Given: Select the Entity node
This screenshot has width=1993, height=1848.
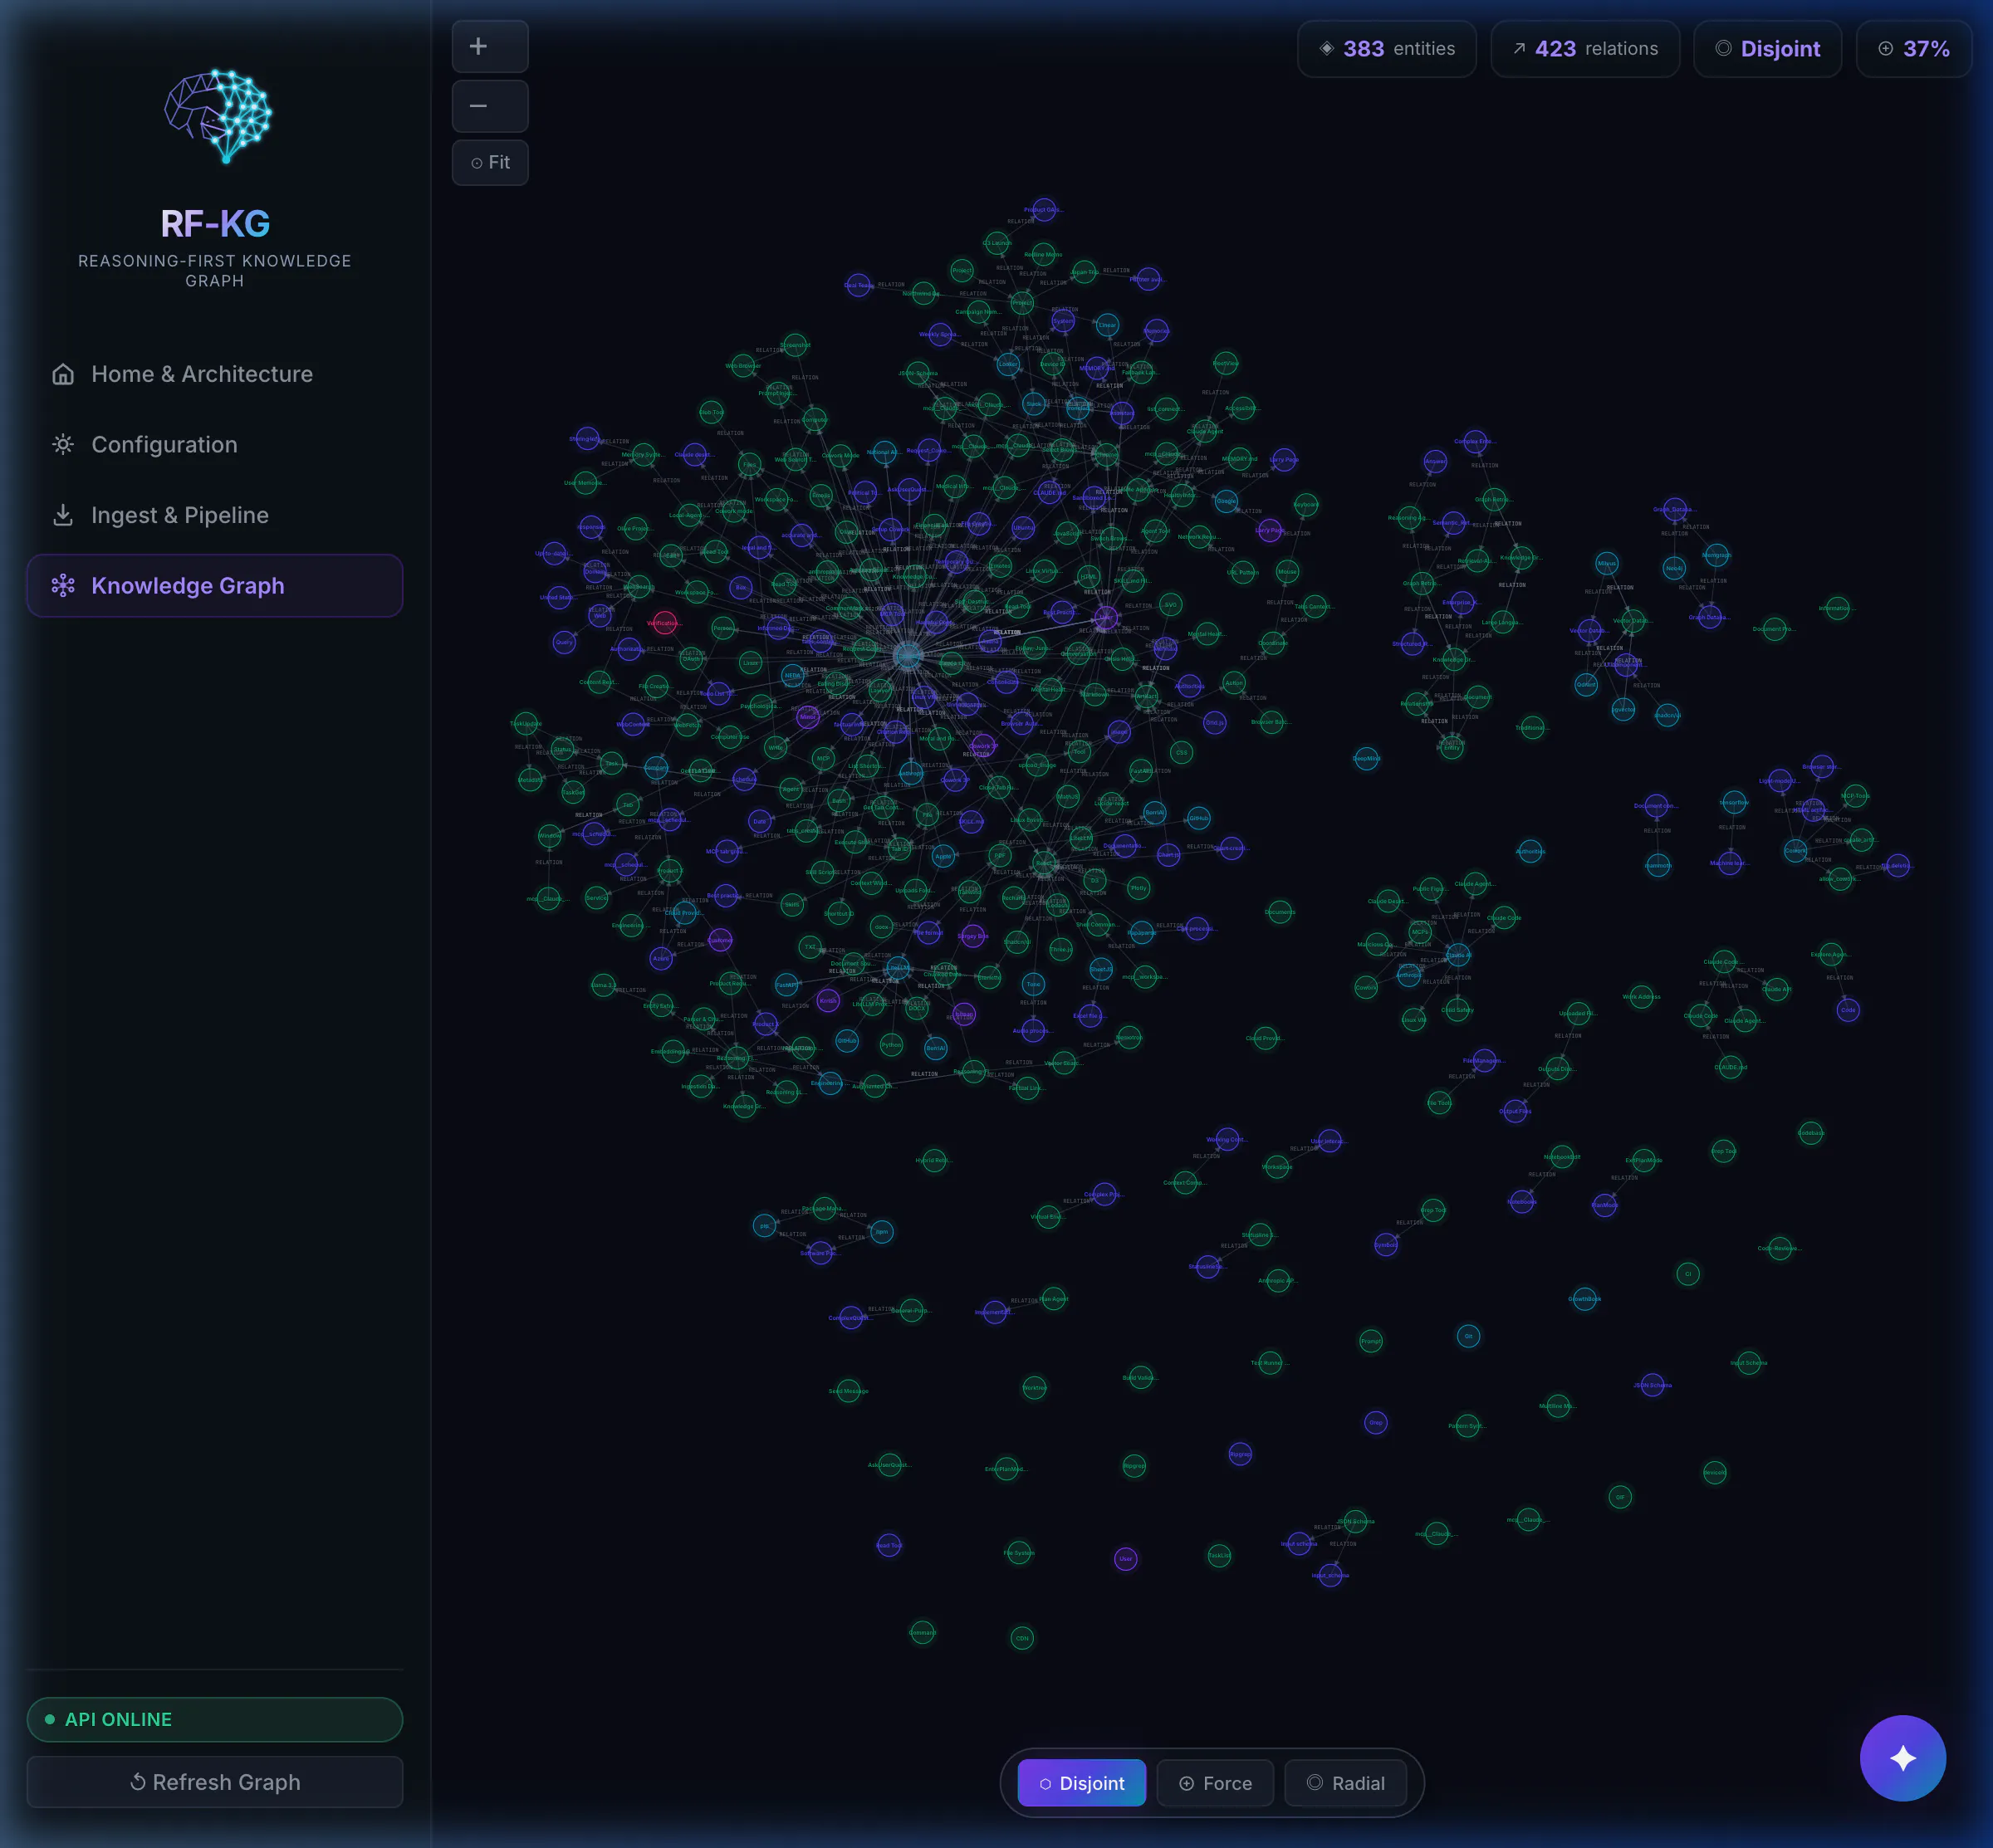Looking at the screenshot, I should (x=1452, y=746).
